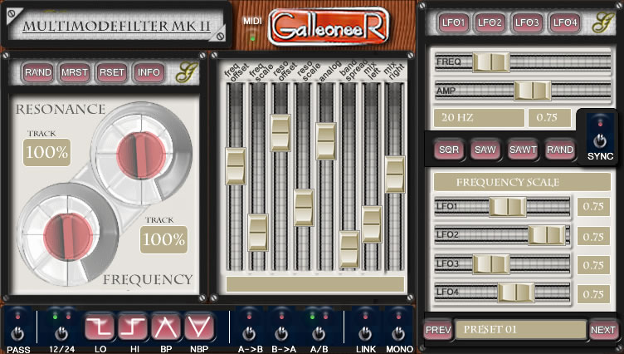Image resolution: width=624 pixels, height=354 pixels.
Task: Click the reso scale vertical slider handle
Action: tap(304, 208)
